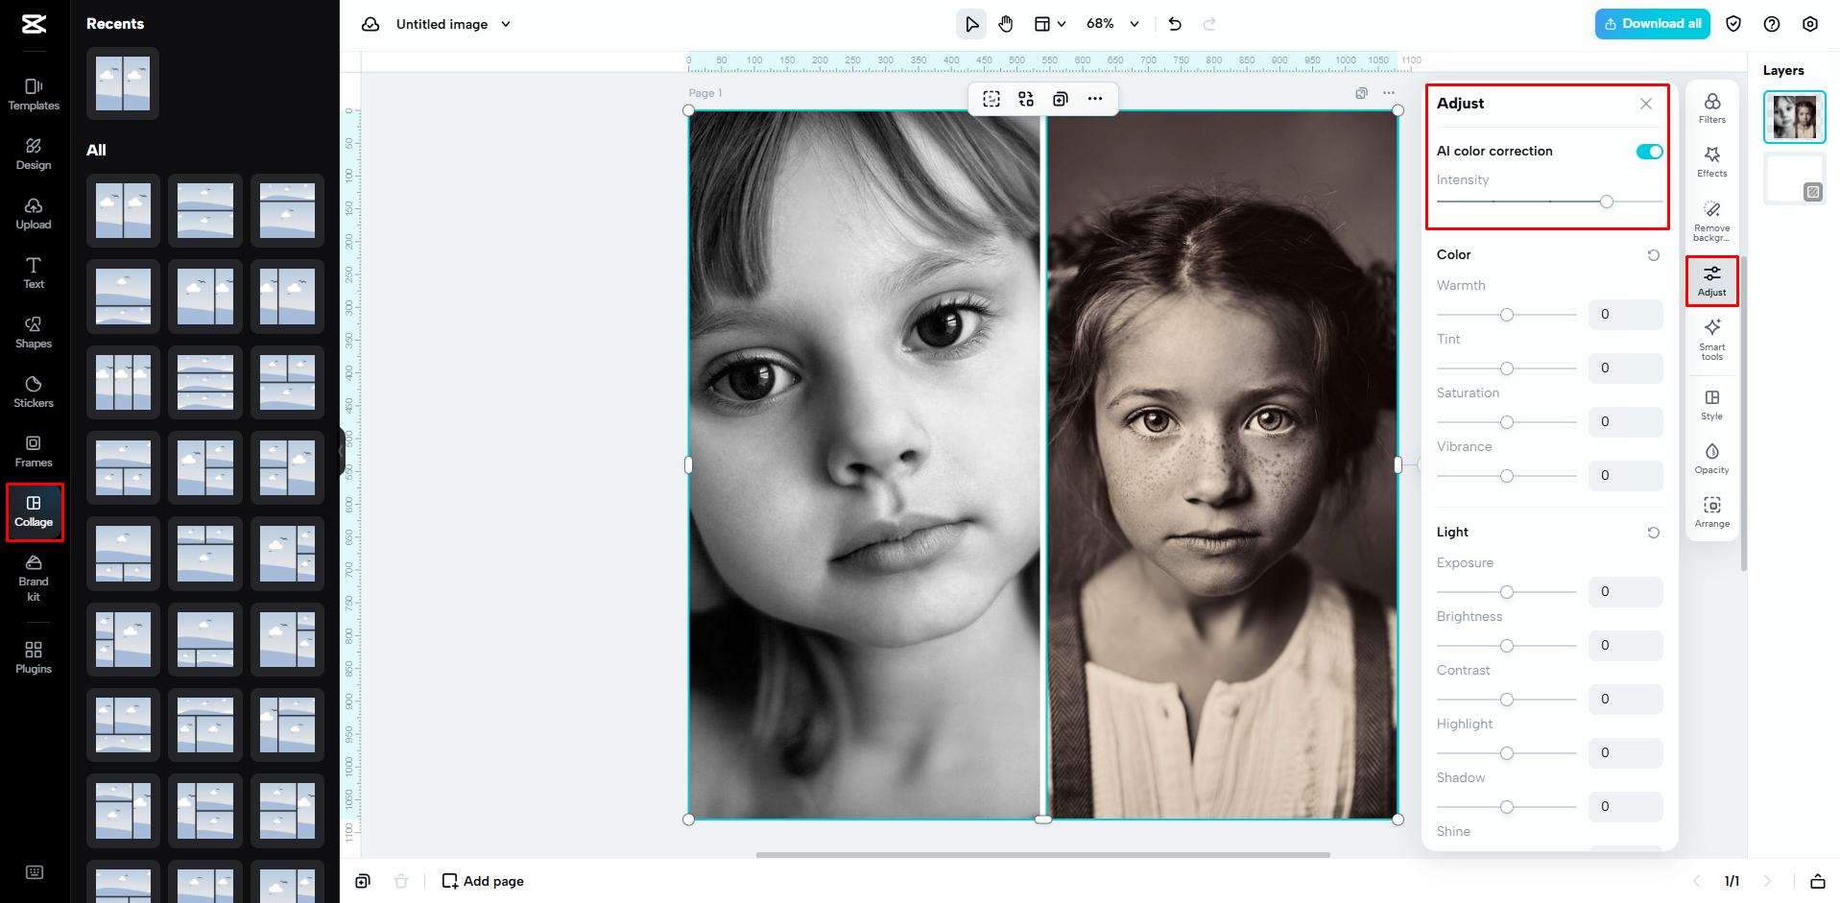Open the Effects panel
The image size is (1840, 903).
1711,161
